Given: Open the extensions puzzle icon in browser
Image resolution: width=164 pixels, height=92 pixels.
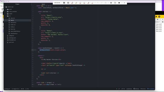Looking at the screenshot, I should click(x=156, y=16).
